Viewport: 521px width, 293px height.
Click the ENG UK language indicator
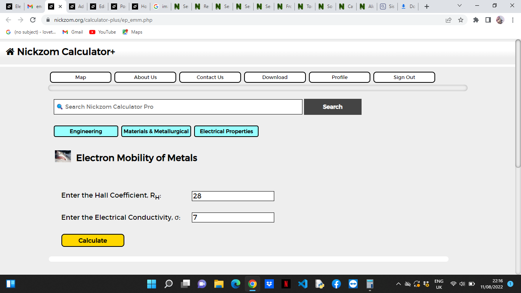click(439, 284)
